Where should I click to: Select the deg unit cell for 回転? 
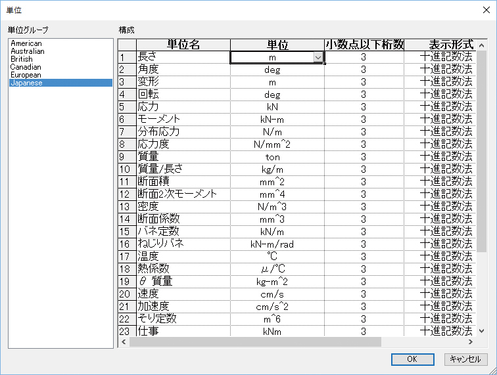277,95
